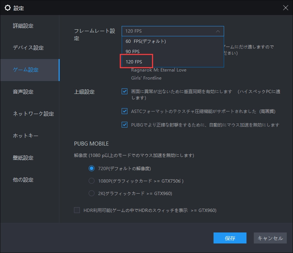This screenshot has width=293, height=253.
Task: Click the キャンセル button
Action: point(270,238)
